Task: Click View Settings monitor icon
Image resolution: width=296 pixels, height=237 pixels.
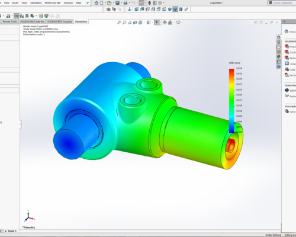Action: (x=178, y=23)
